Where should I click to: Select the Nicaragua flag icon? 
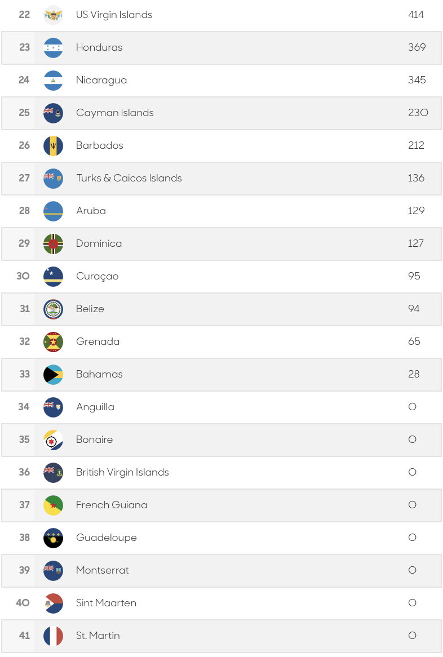click(x=53, y=81)
